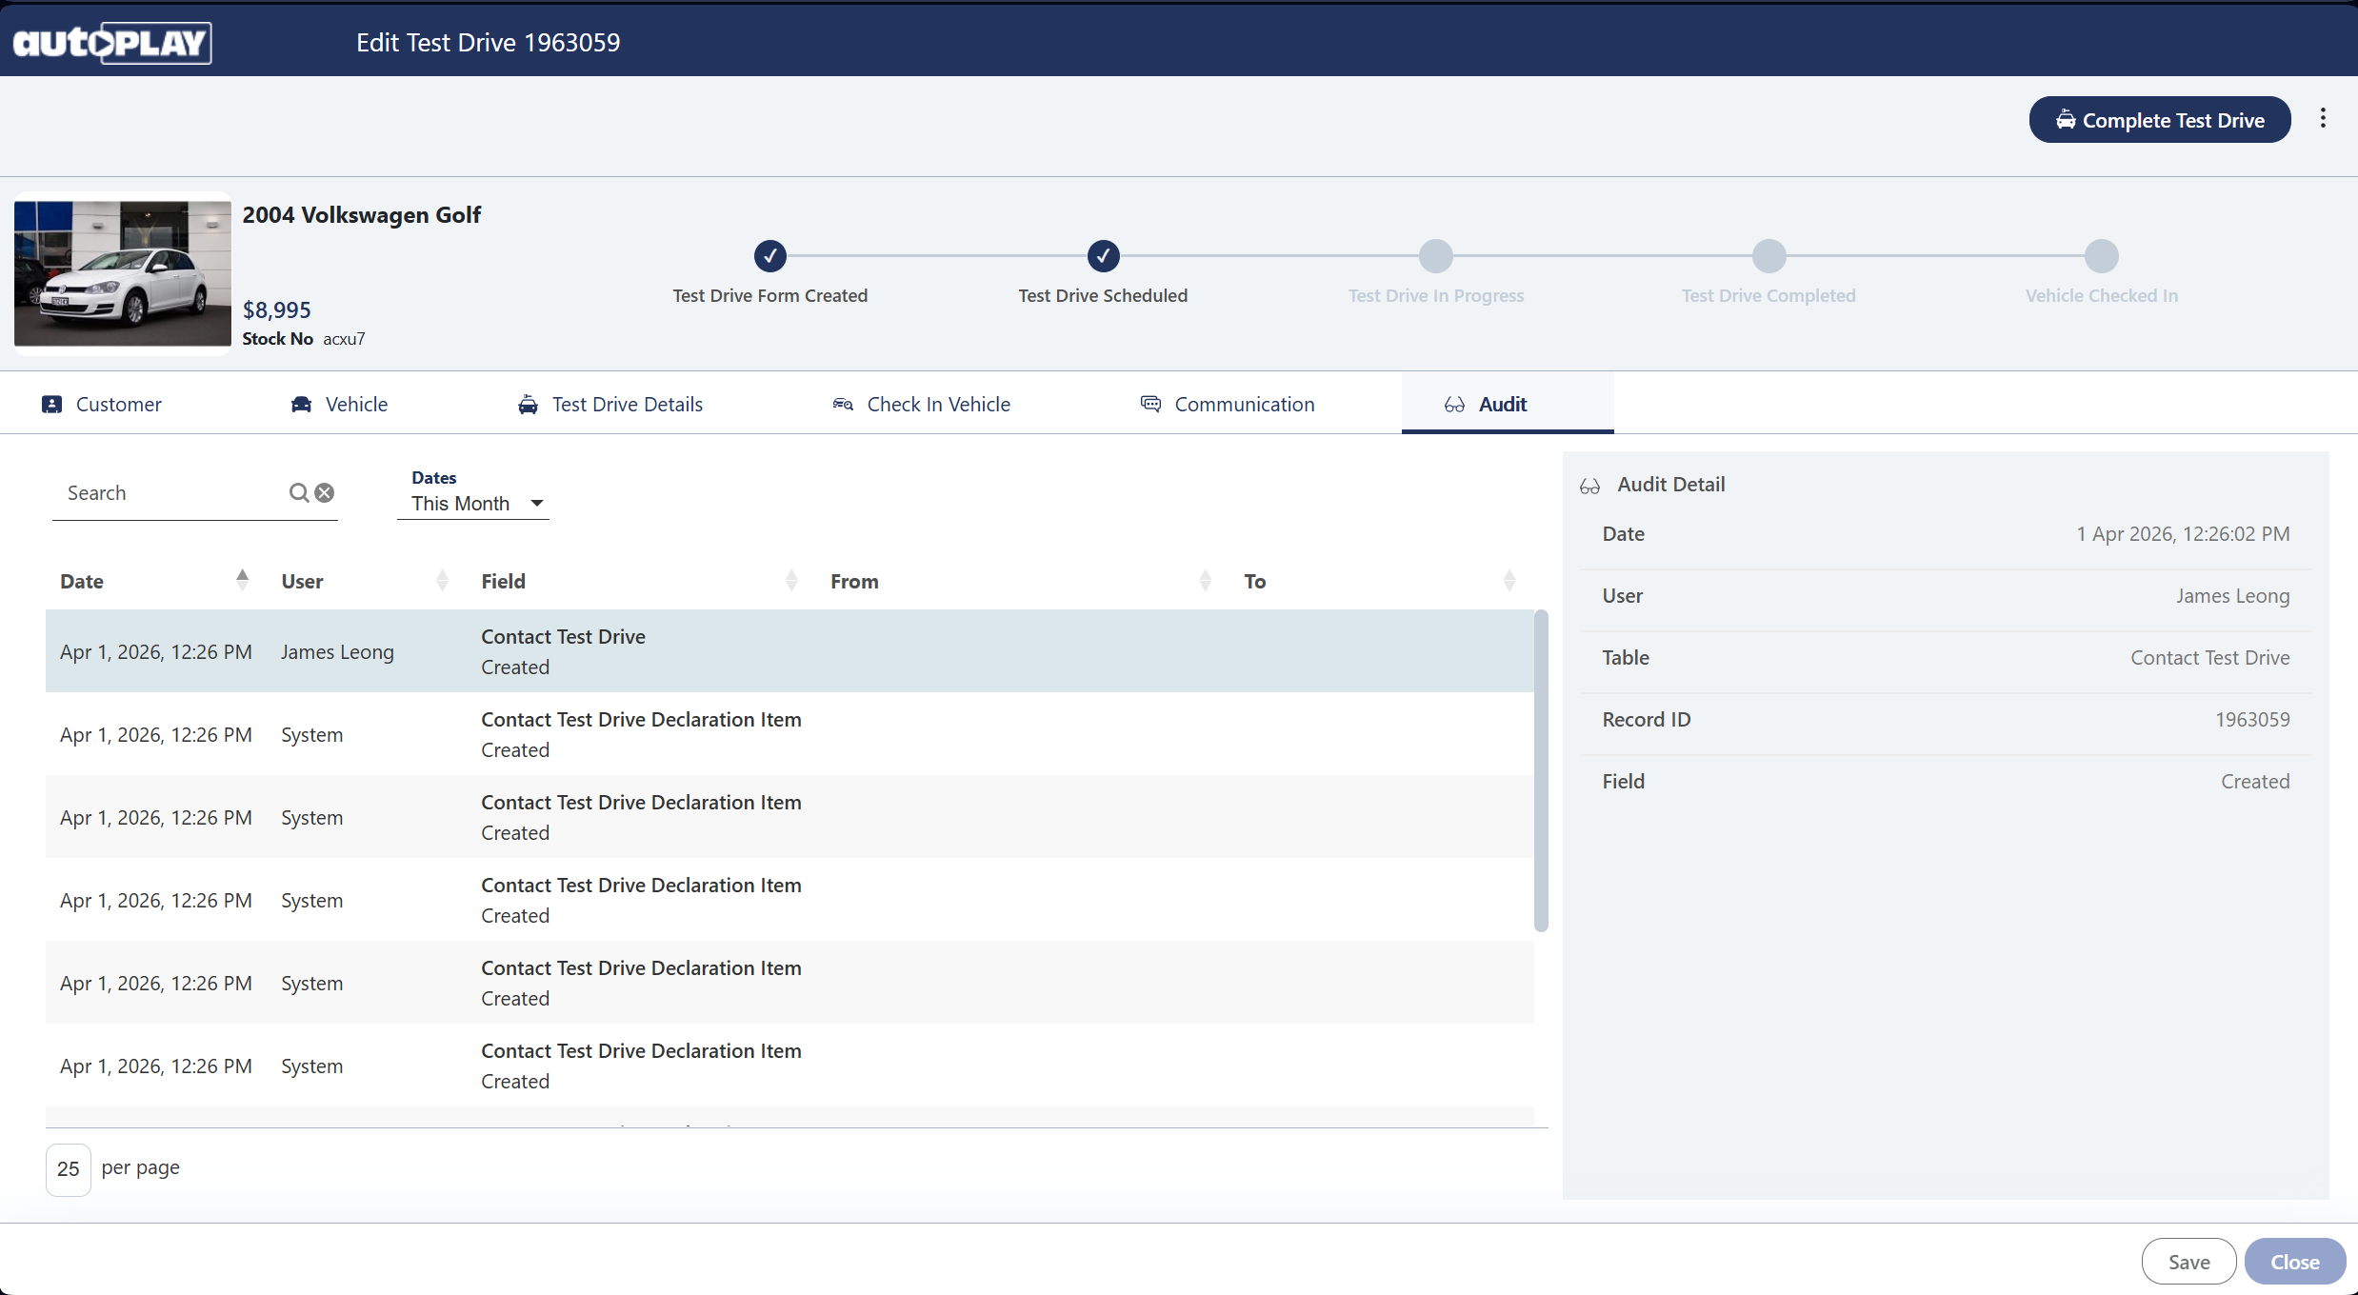2358x1295 pixels.
Task: Click the Volkswagen Golf vehicle thumbnail
Action: pyautogui.click(x=123, y=273)
